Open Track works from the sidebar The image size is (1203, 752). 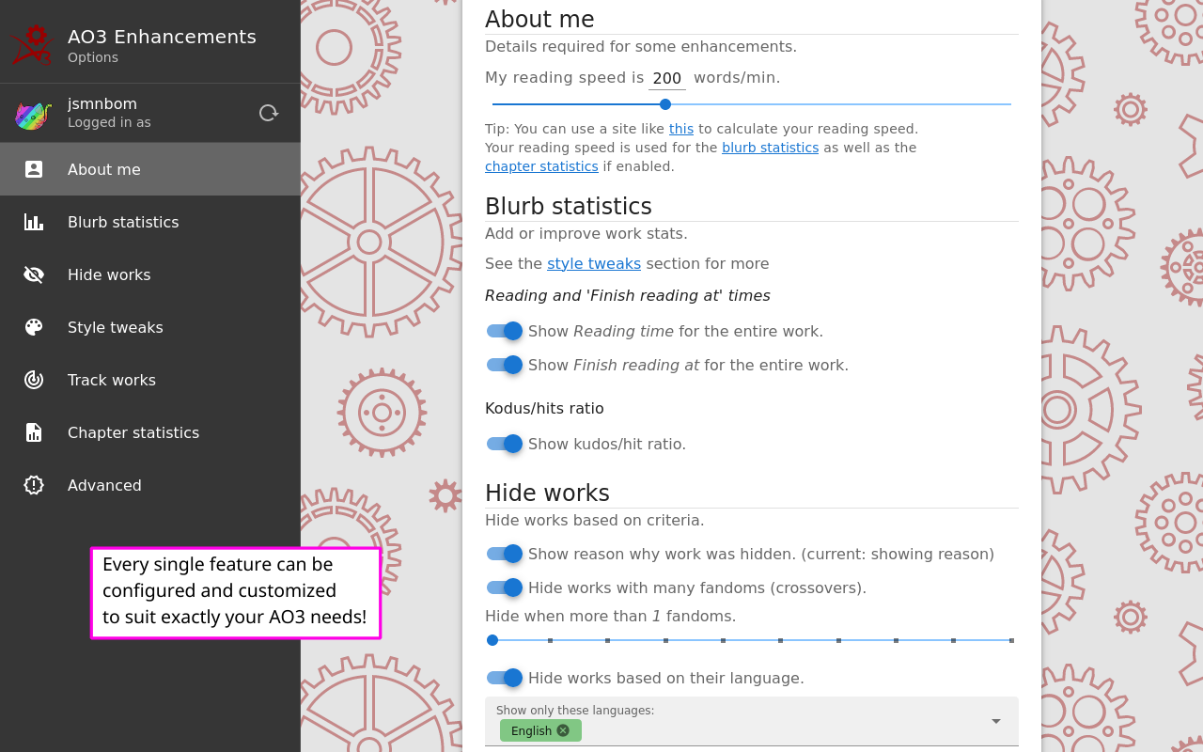150,380
